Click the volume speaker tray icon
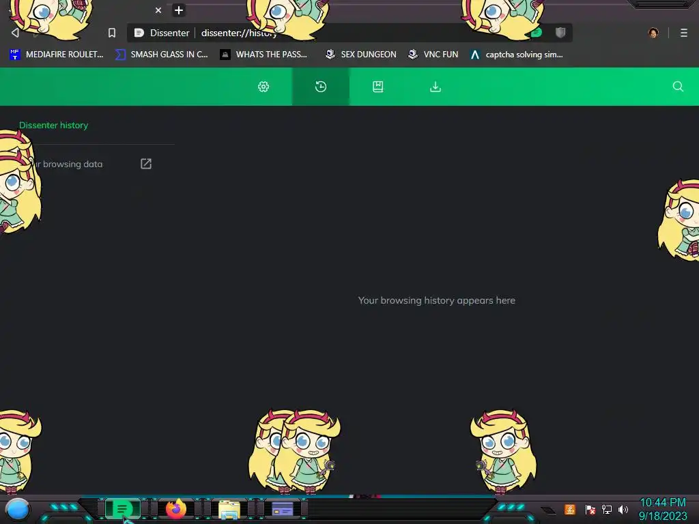699x524 pixels. [x=623, y=509]
